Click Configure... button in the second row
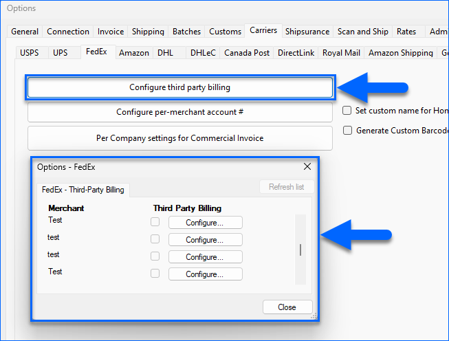This screenshot has width=449, height=341. (206, 240)
